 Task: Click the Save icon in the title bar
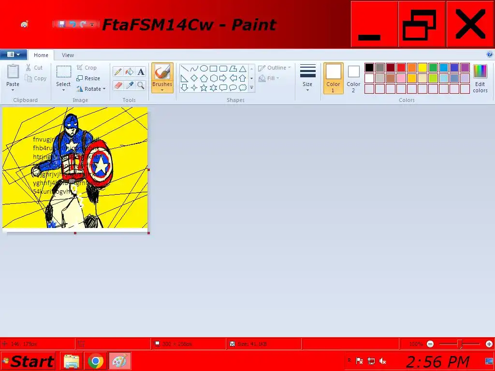[x=62, y=24]
